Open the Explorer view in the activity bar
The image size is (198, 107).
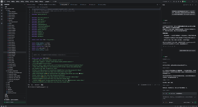point(2,5)
